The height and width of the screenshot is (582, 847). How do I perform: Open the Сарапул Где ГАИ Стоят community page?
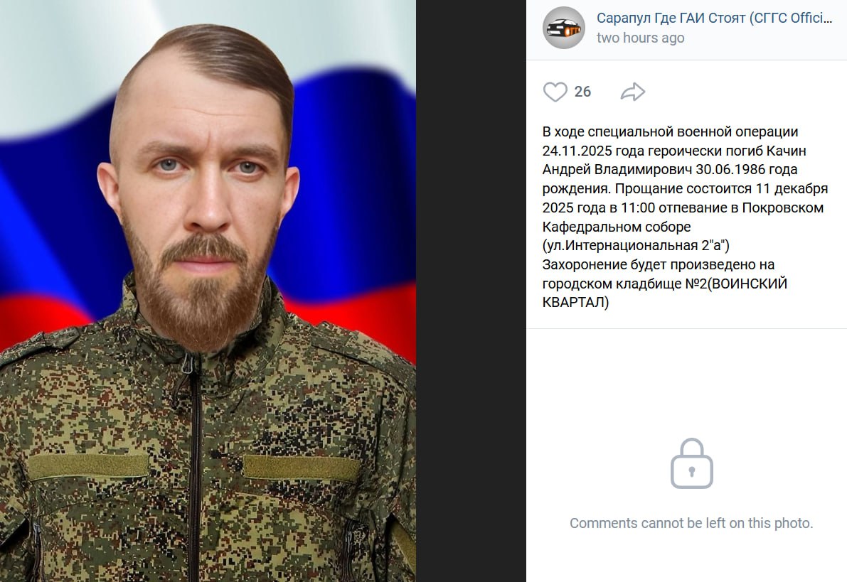pos(714,18)
